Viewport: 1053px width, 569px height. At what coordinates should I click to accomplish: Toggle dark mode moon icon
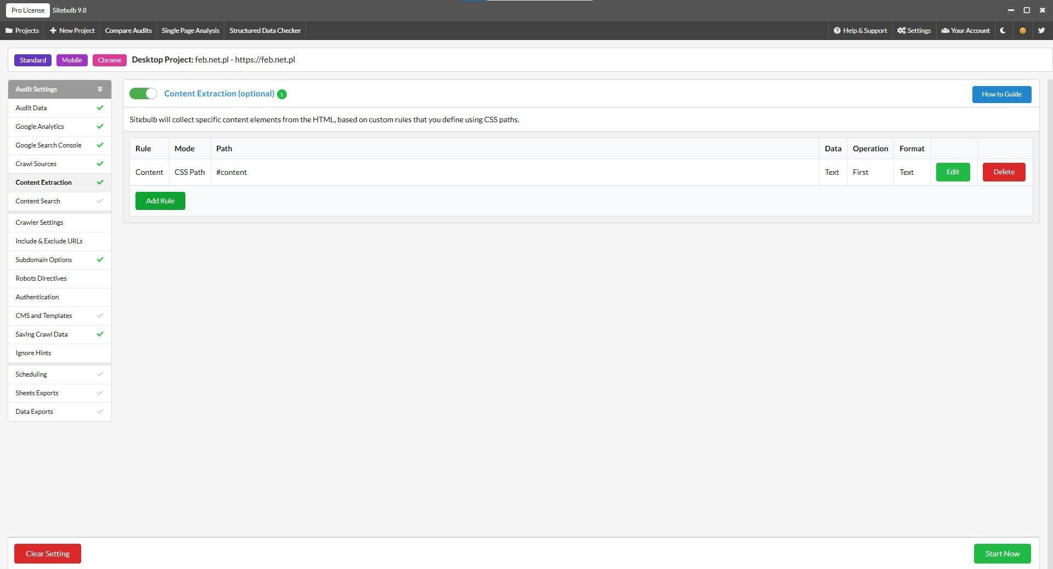tap(1003, 31)
